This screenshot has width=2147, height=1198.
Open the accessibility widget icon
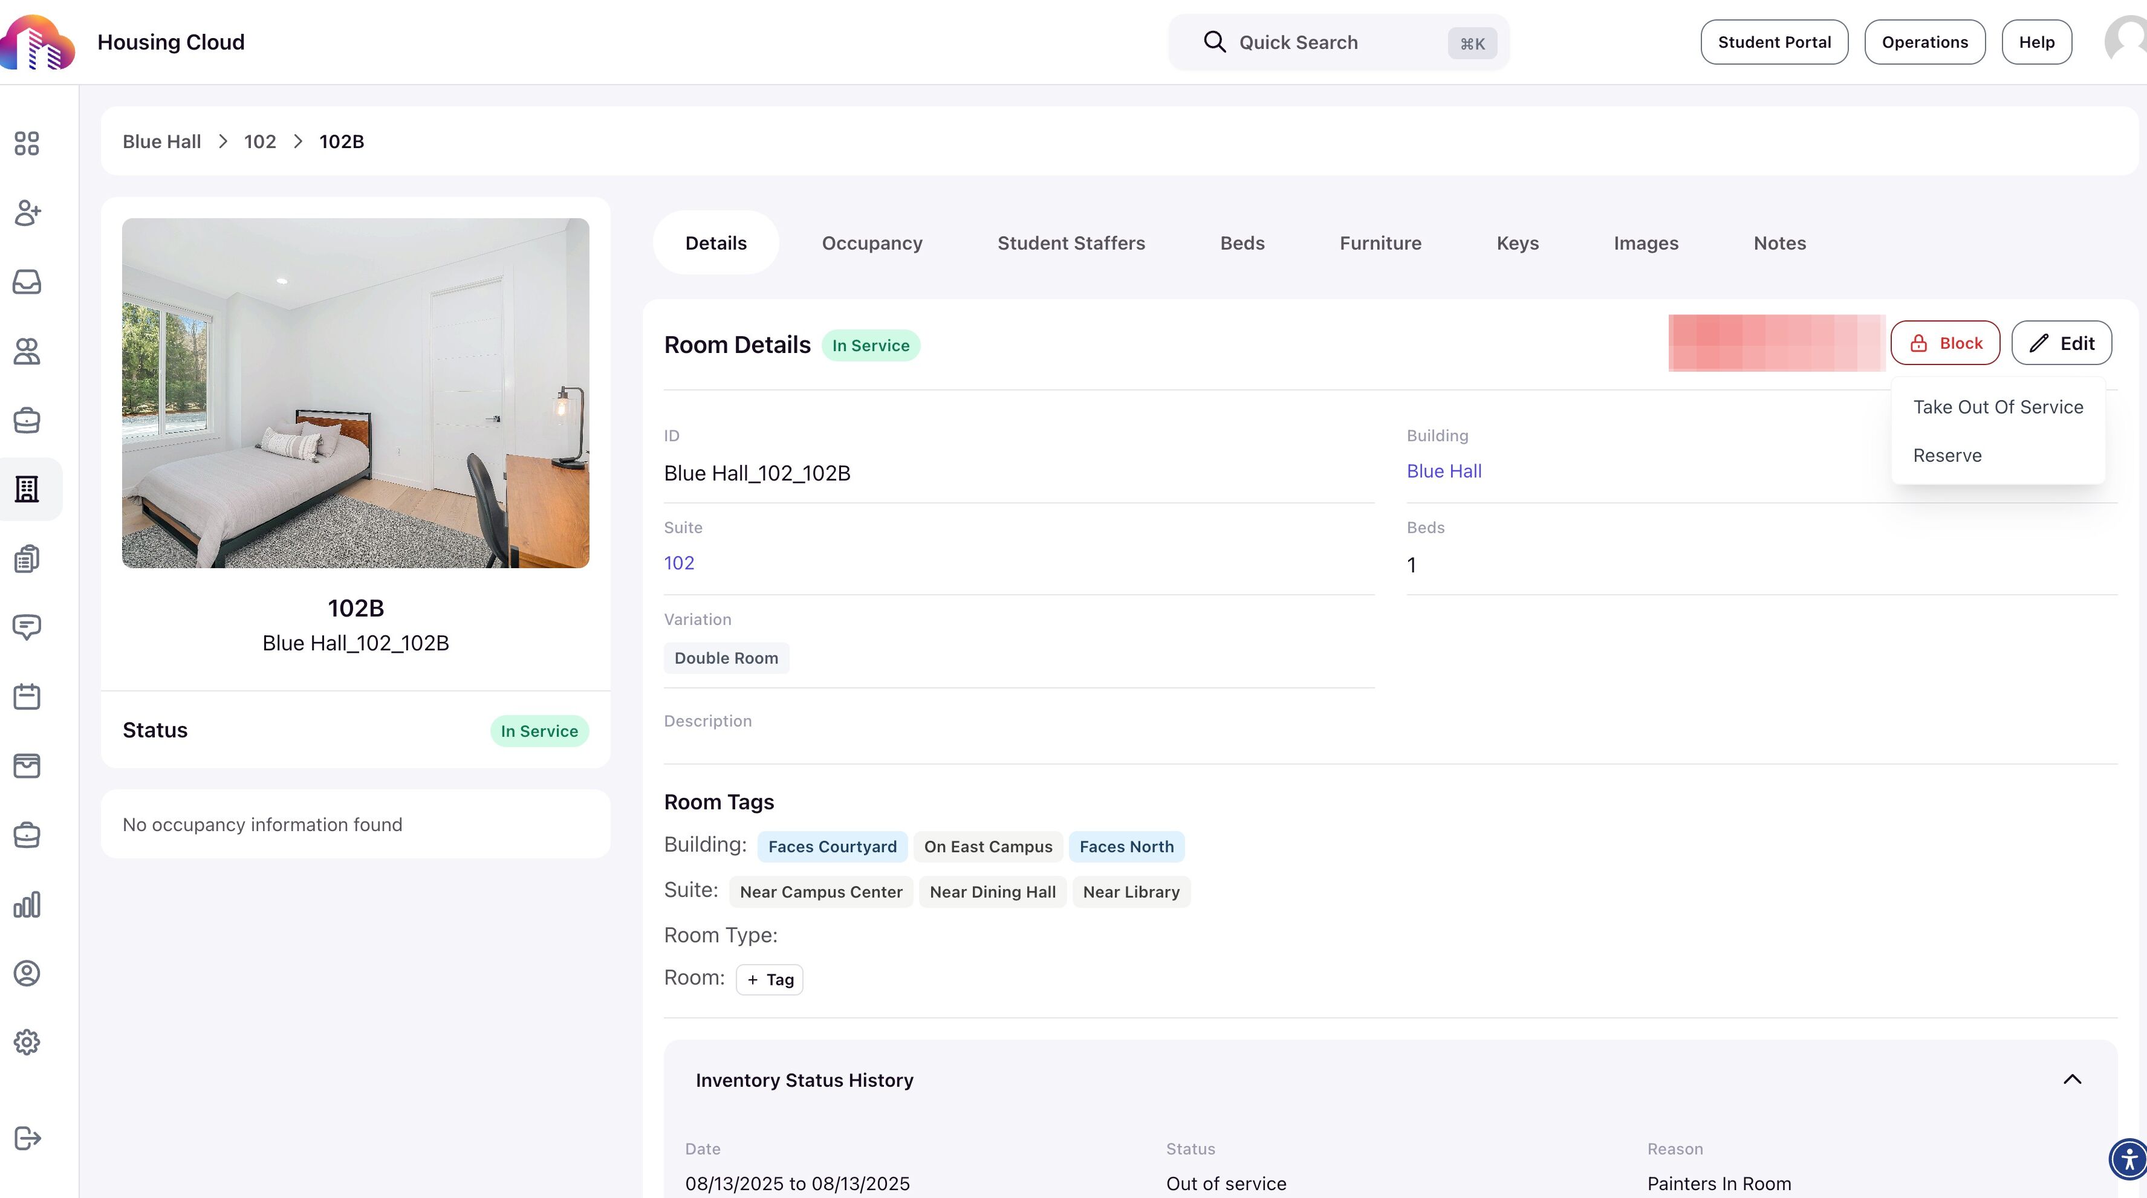point(2129,1159)
